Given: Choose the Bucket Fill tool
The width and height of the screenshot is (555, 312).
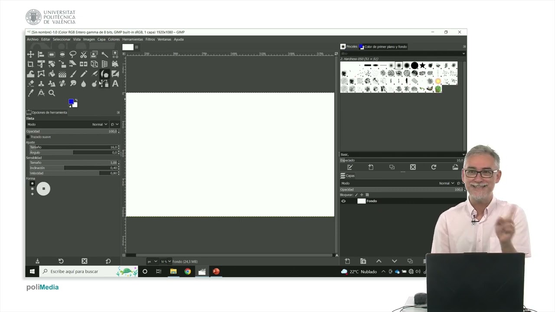Looking at the screenshot, I should tap(52, 74).
